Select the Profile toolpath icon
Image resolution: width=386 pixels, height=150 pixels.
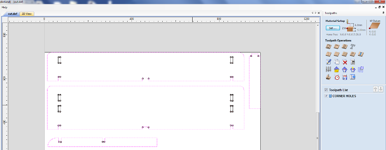[x=328, y=46]
